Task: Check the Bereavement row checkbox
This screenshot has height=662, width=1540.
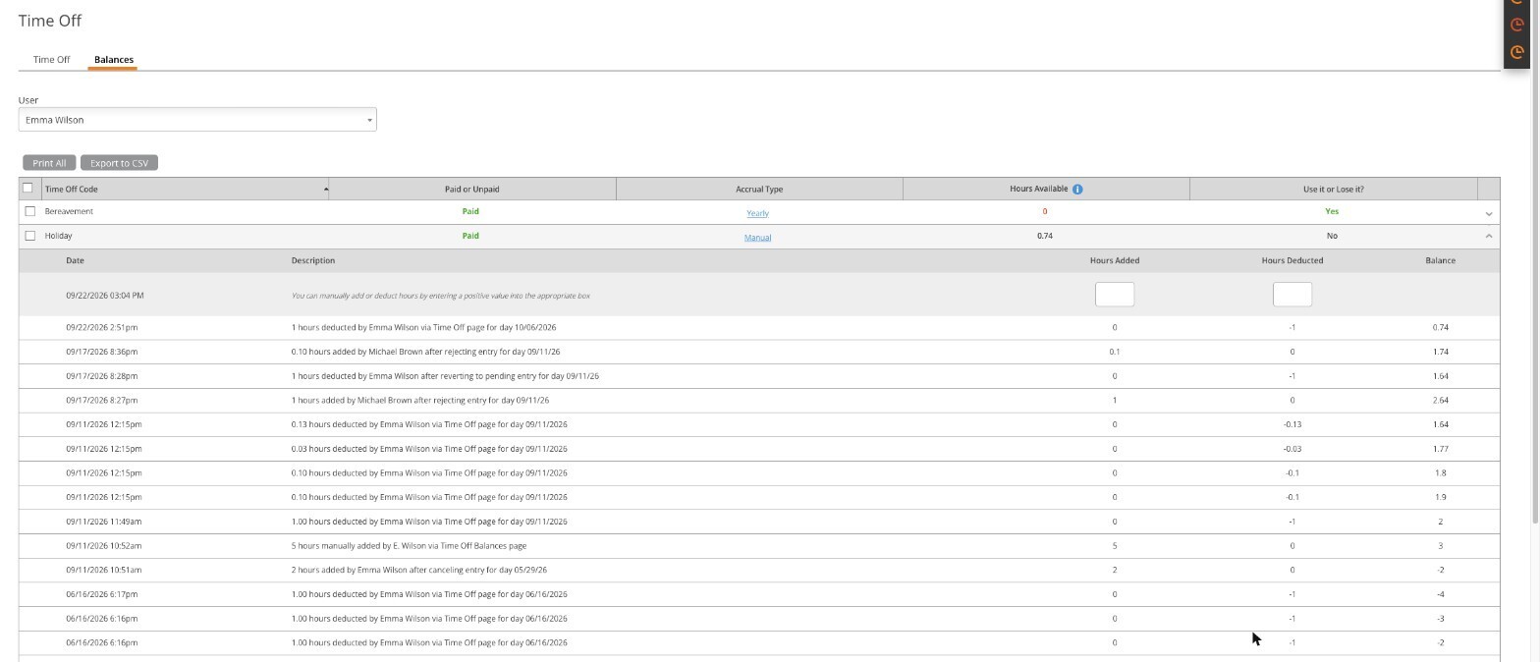Action: pos(29,211)
